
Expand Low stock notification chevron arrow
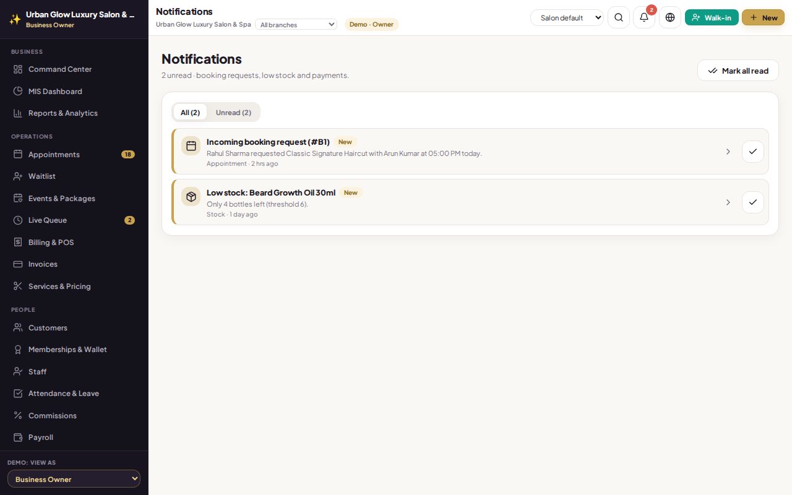tap(728, 202)
